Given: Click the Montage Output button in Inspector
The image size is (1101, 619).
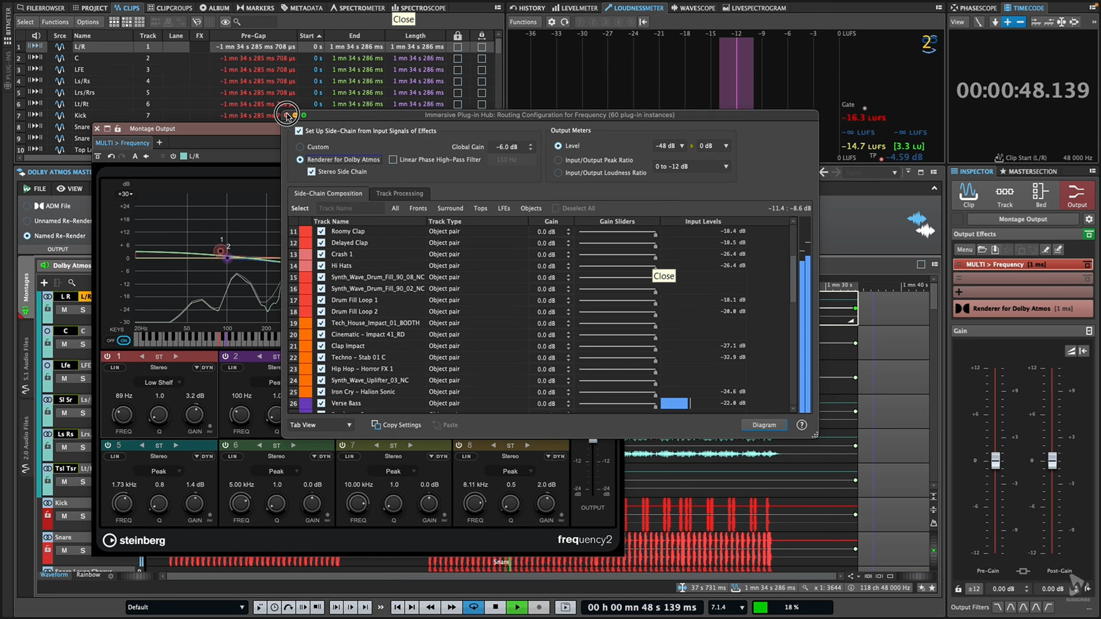Looking at the screenshot, I should click(1023, 219).
